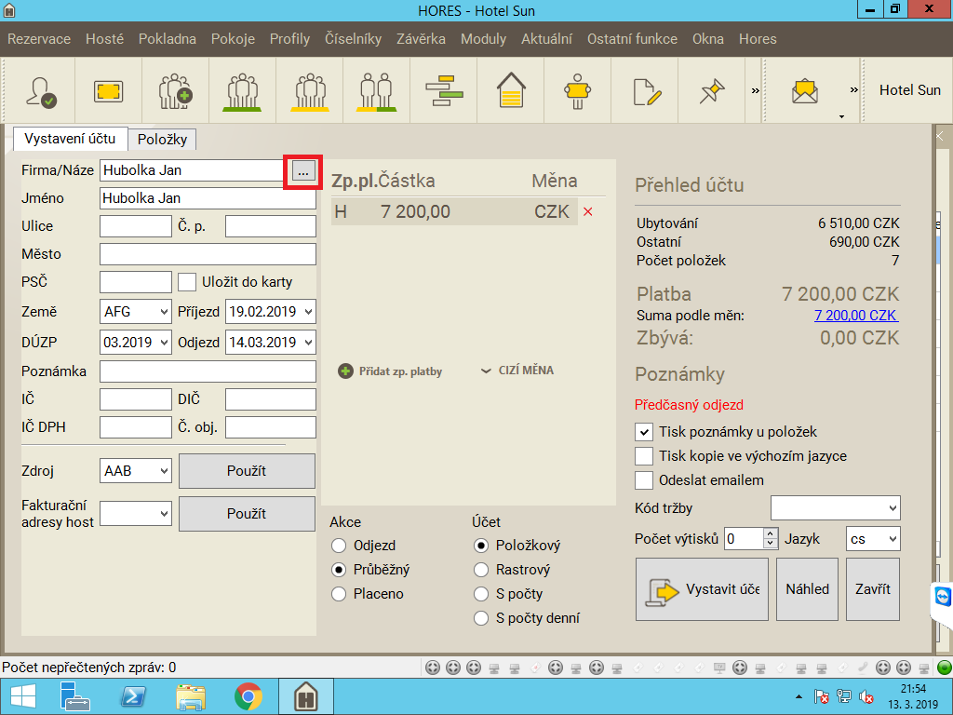
Task: Select the Odjezd radio button
Action: 340,546
